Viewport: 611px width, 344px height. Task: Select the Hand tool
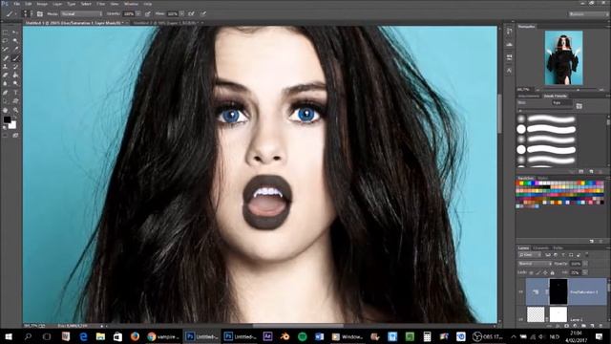6,110
